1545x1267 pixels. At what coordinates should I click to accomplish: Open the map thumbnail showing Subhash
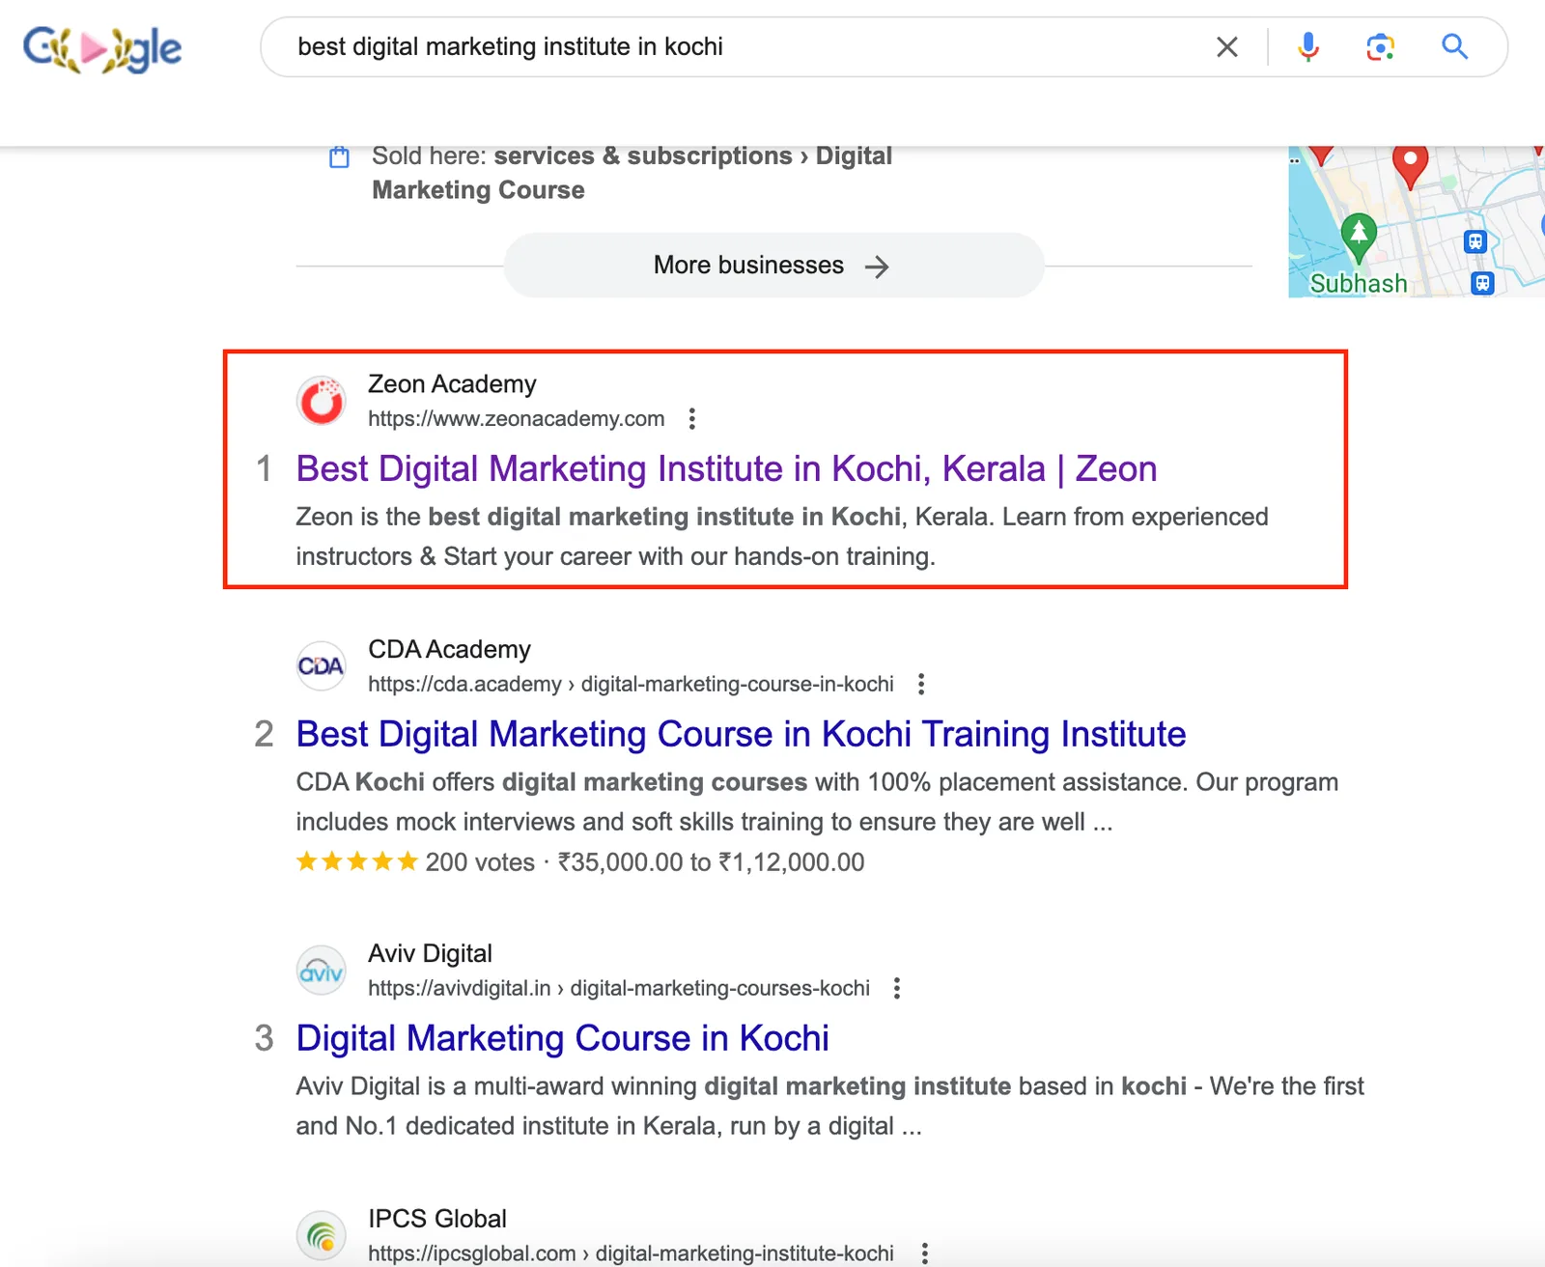(x=1417, y=222)
